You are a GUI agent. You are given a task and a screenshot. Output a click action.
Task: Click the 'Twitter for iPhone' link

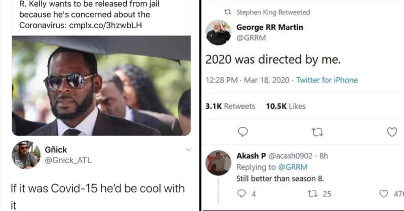(x=327, y=80)
